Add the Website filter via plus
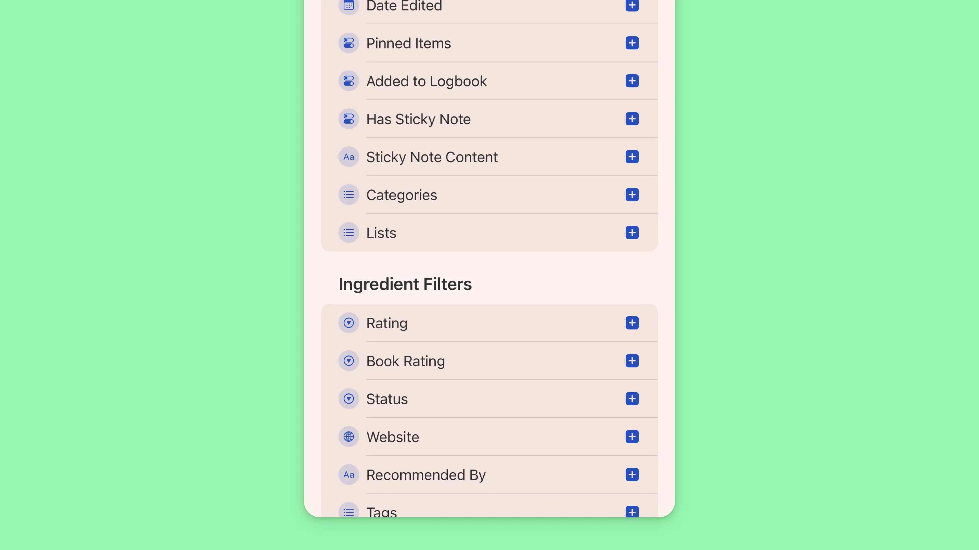979x550 pixels. click(632, 437)
